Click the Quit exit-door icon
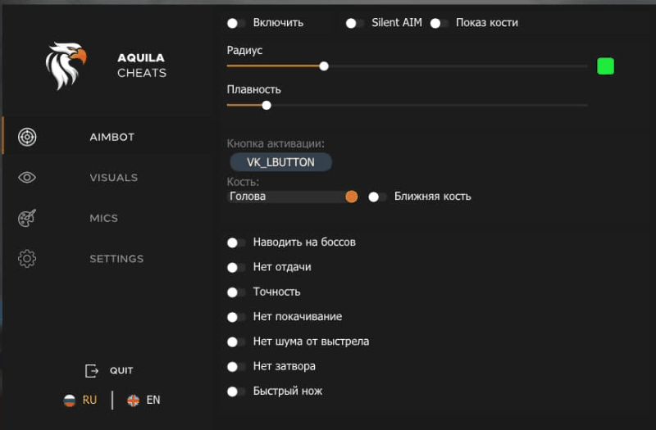The image size is (656, 430). point(92,371)
